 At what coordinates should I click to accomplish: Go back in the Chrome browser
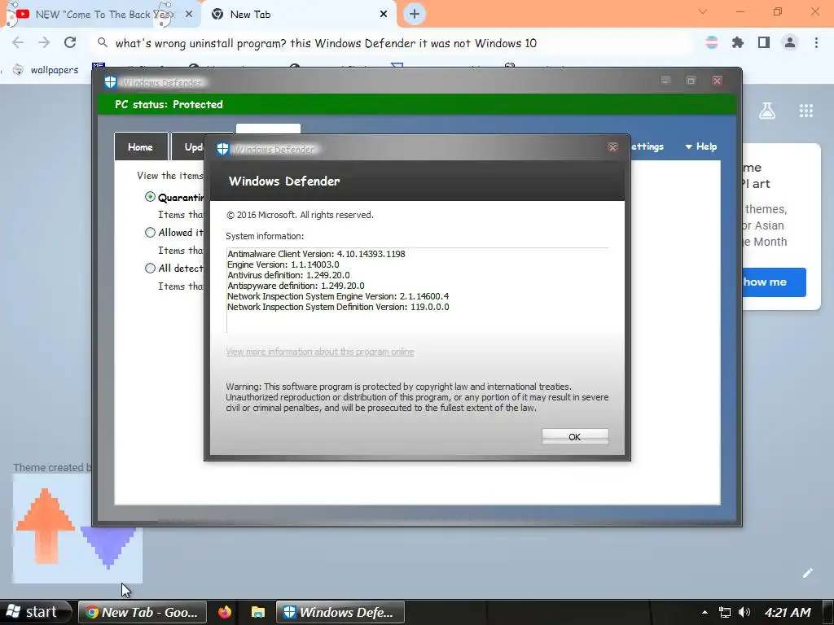click(x=18, y=42)
